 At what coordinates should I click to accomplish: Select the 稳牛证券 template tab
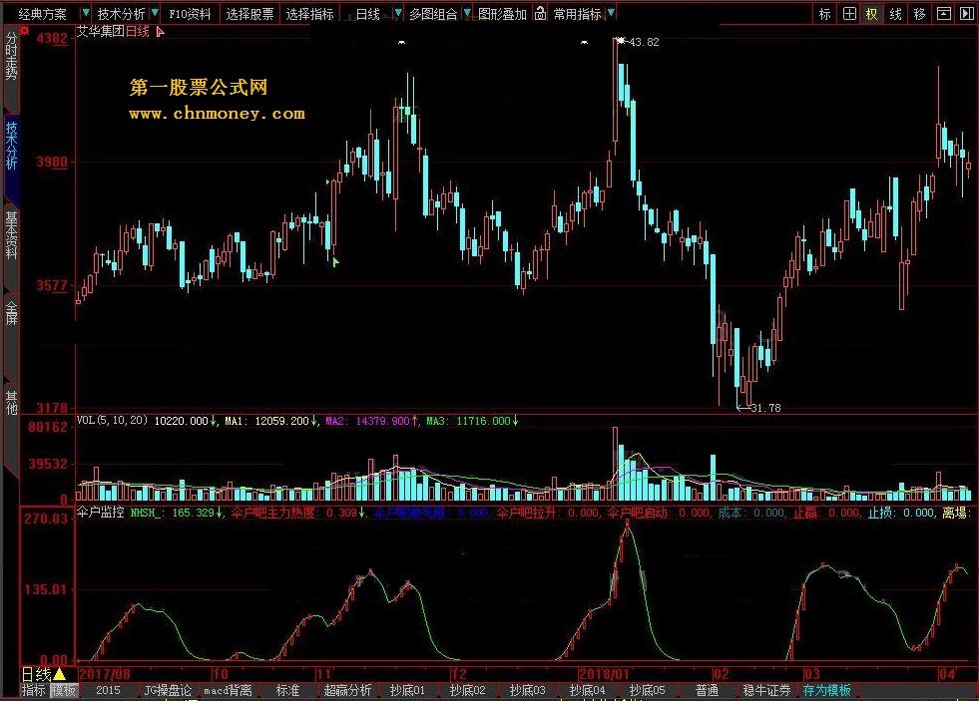[767, 690]
